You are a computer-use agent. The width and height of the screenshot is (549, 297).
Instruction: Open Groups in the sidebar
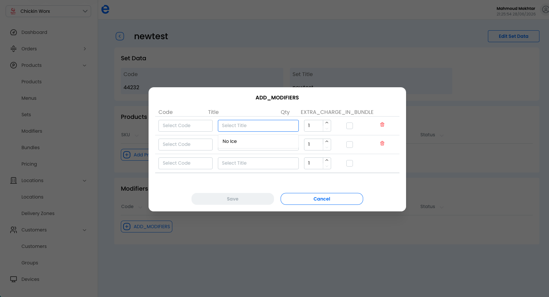pos(30,263)
